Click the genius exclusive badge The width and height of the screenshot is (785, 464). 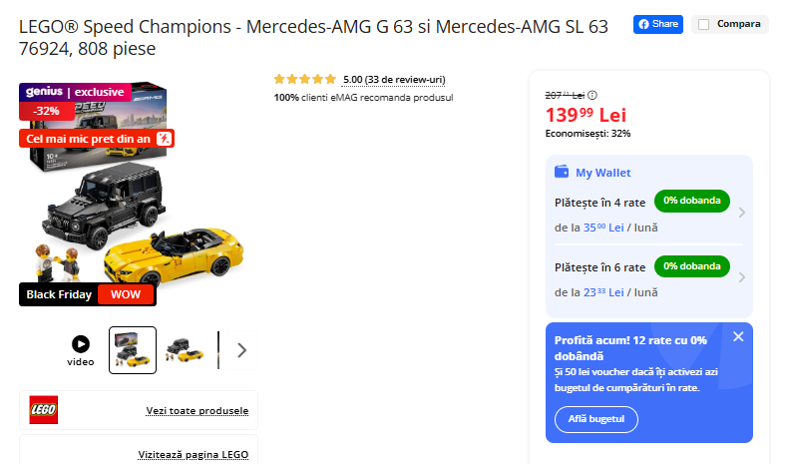click(75, 92)
